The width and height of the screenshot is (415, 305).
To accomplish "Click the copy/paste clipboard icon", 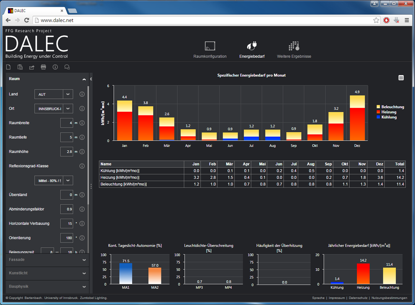I will click(20, 67).
